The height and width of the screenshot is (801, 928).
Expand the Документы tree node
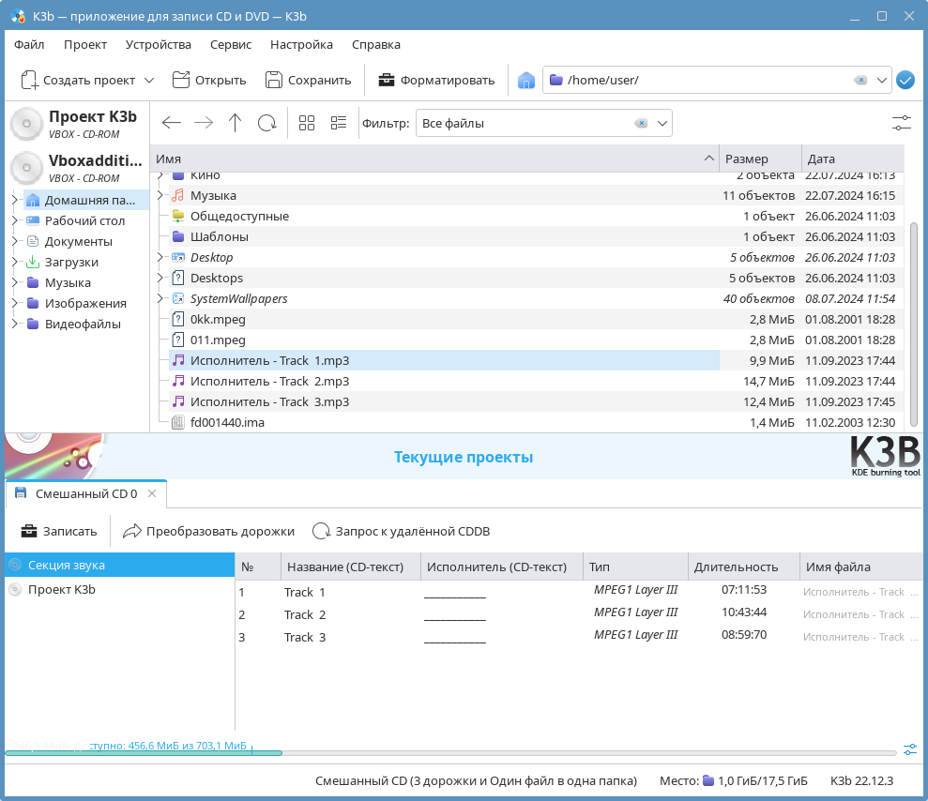tap(14, 241)
